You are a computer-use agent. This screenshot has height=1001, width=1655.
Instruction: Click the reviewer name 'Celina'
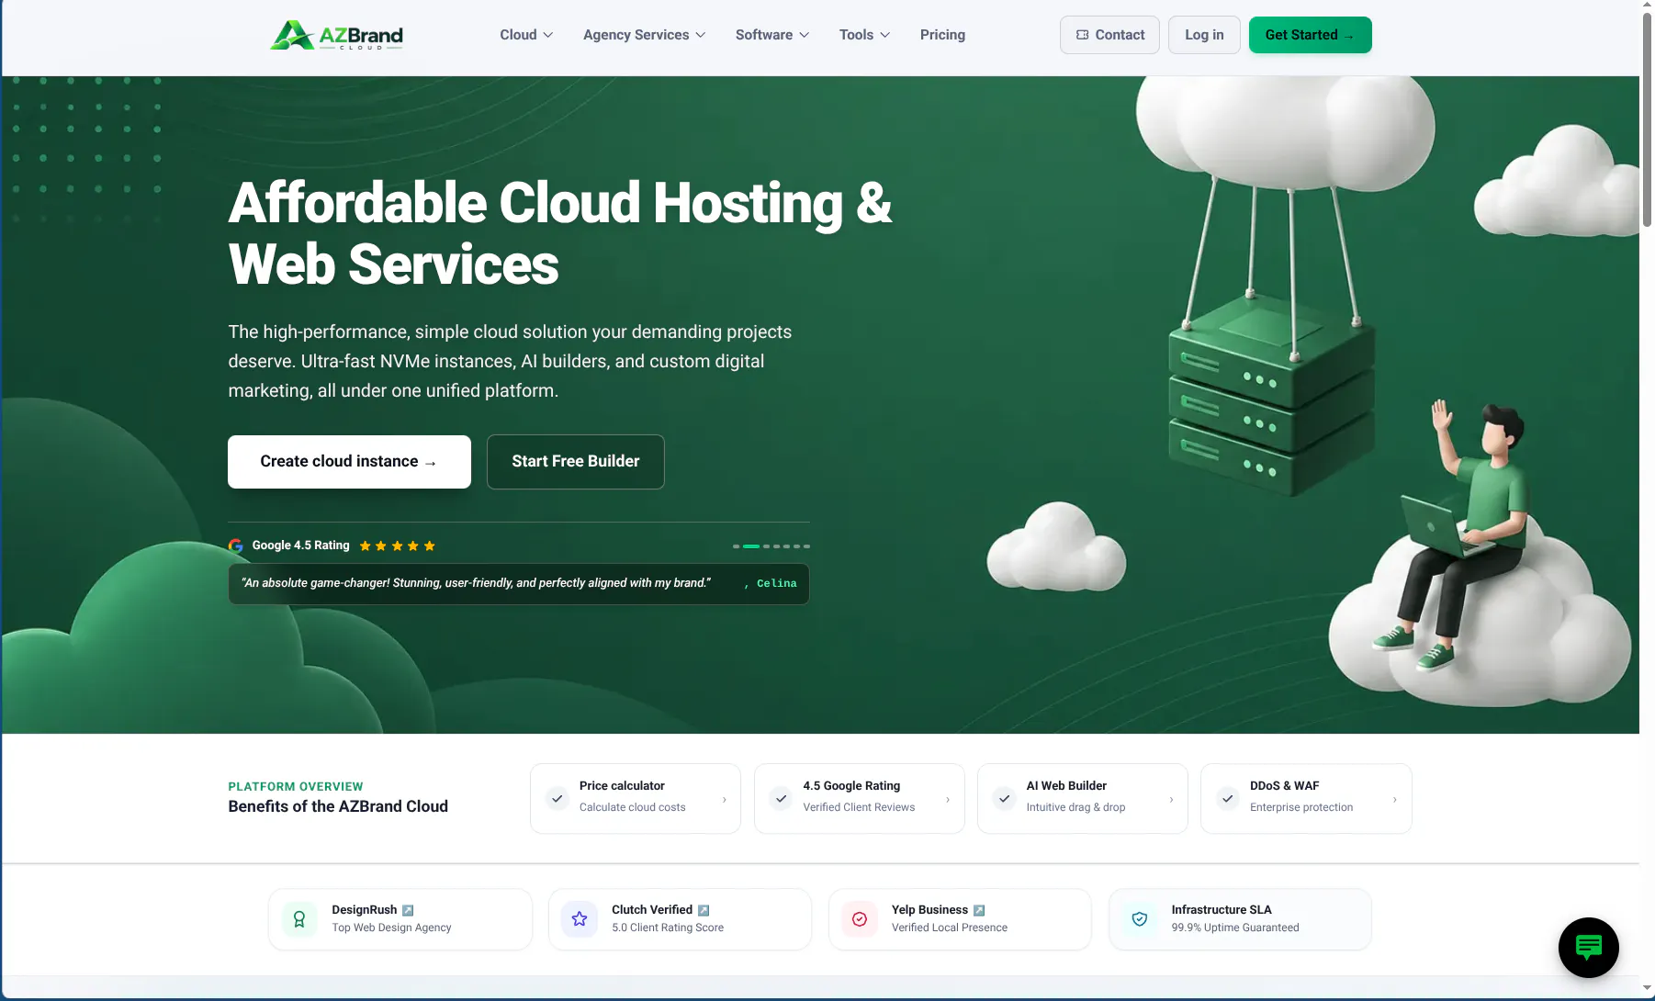(x=777, y=584)
